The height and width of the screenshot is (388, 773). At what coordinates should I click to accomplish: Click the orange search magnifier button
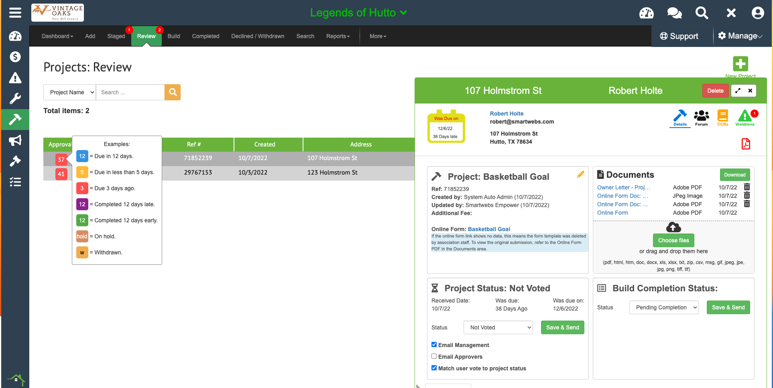click(173, 92)
